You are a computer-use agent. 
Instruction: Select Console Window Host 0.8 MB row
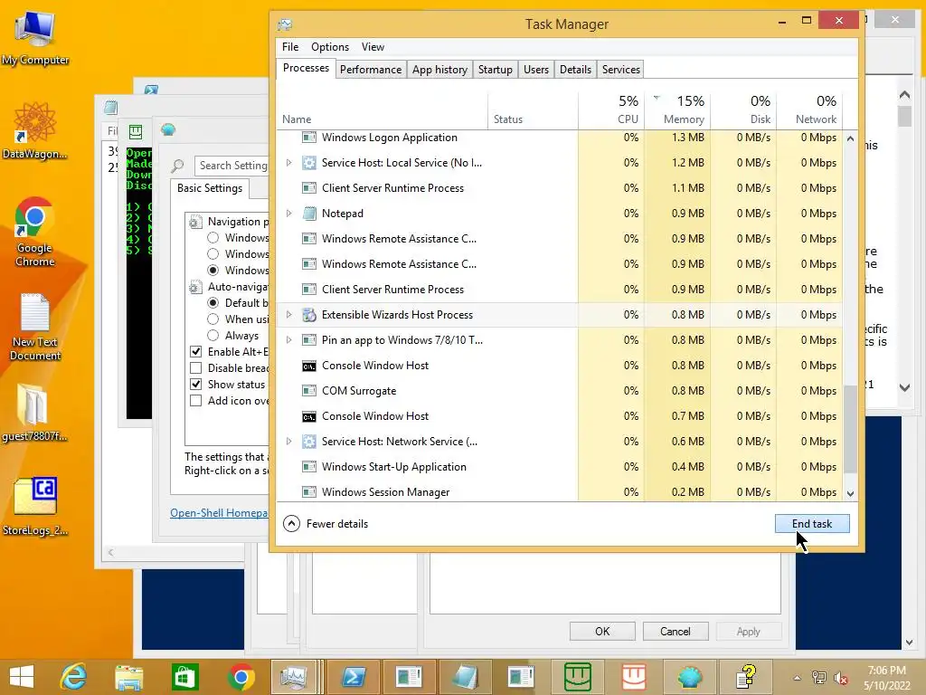561,366
